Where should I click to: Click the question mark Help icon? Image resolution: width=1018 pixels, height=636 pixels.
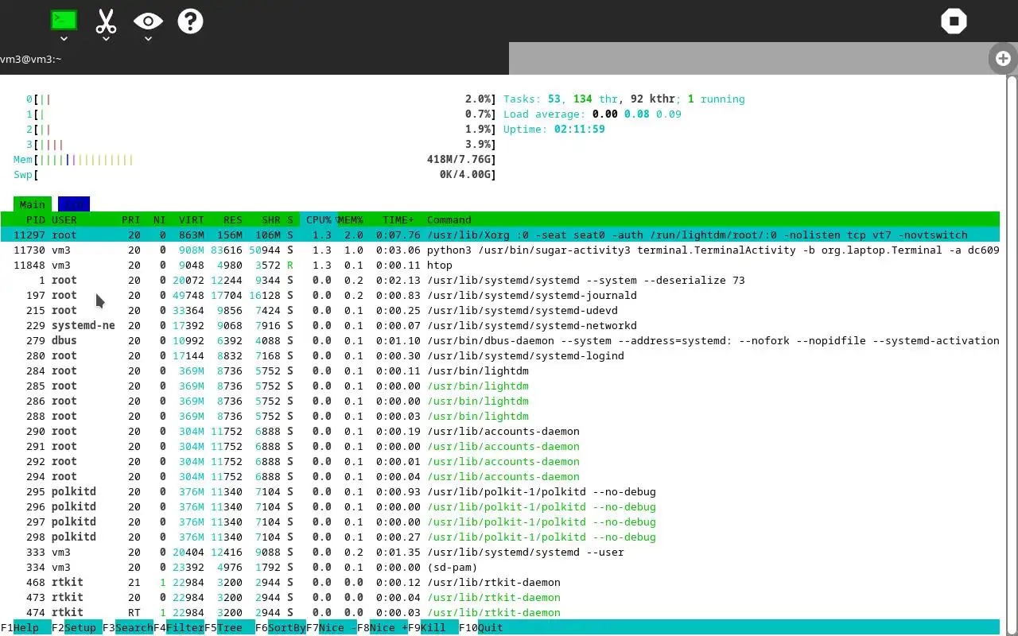(190, 21)
